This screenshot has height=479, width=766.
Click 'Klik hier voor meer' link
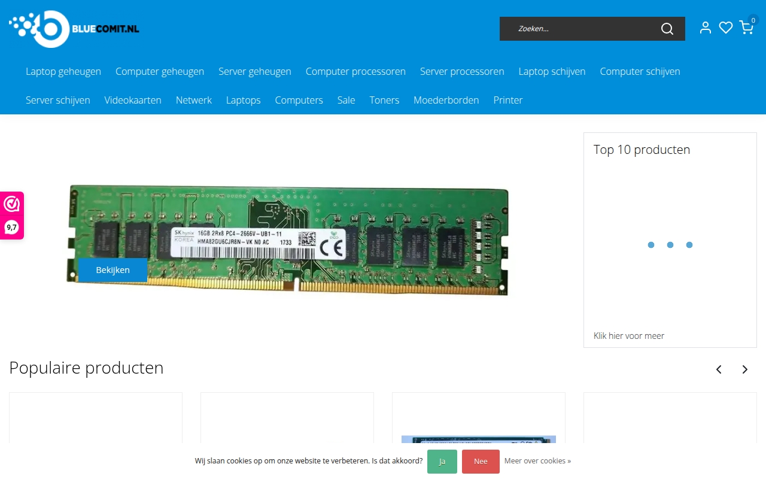629,336
